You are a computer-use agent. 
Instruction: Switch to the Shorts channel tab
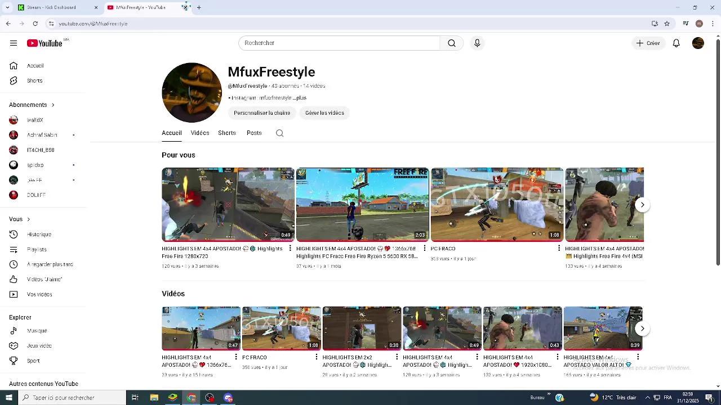(x=227, y=133)
